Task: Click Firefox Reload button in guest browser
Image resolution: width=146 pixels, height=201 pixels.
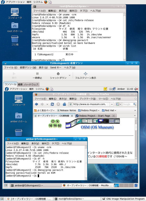Action: point(52,104)
